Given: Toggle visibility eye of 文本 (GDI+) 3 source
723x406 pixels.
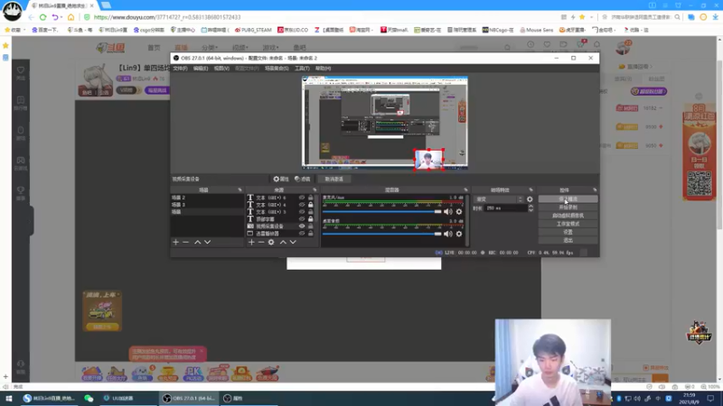Looking at the screenshot, I should [x=302, y=212].
